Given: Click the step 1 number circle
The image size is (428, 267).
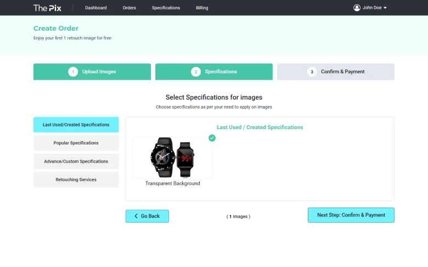Looking at the screenshot, I should pyautogui.click(x=73, y=72).
